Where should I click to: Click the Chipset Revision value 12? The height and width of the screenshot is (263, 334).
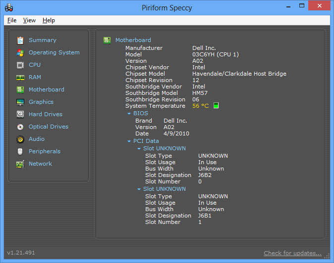[196, 80]
